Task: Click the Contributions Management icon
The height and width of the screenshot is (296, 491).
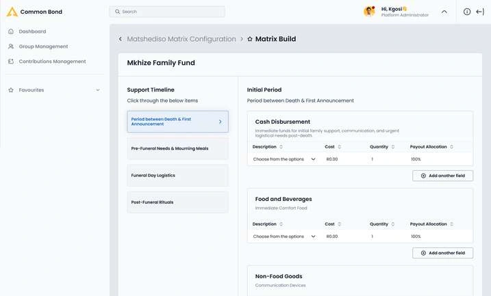Action: 11,62
